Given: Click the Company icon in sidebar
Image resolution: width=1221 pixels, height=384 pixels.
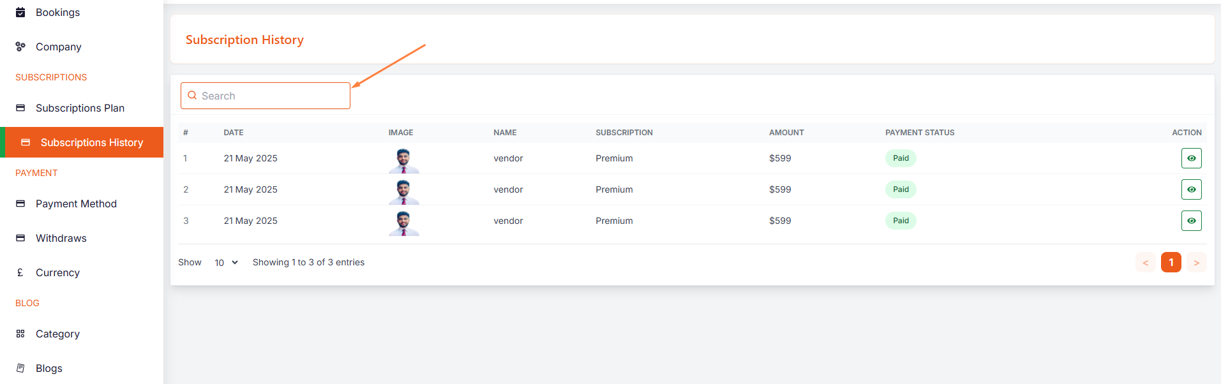Looking at the screenshot, I should coord(20,47).
